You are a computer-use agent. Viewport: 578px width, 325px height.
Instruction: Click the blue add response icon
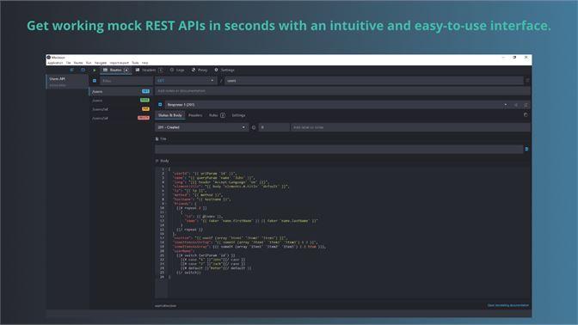click(x=160, y=105)
